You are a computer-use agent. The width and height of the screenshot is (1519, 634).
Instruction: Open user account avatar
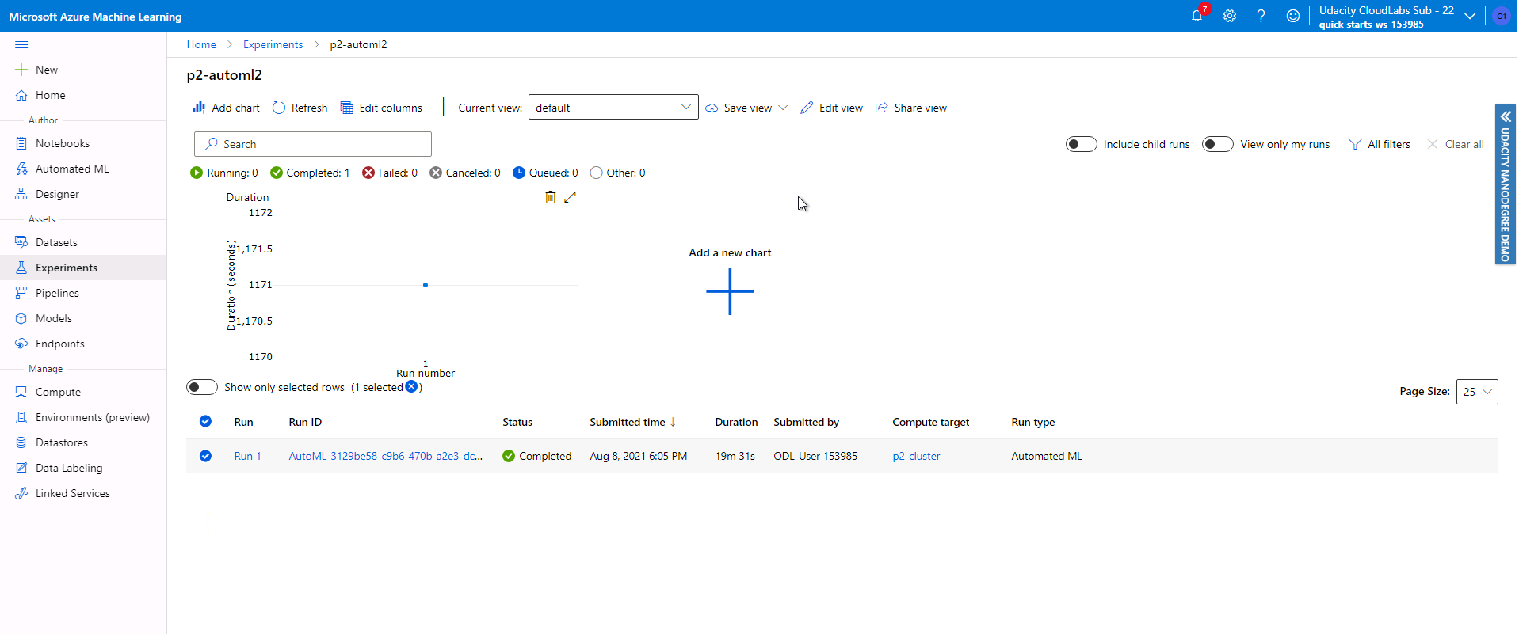coord(1501,16)
